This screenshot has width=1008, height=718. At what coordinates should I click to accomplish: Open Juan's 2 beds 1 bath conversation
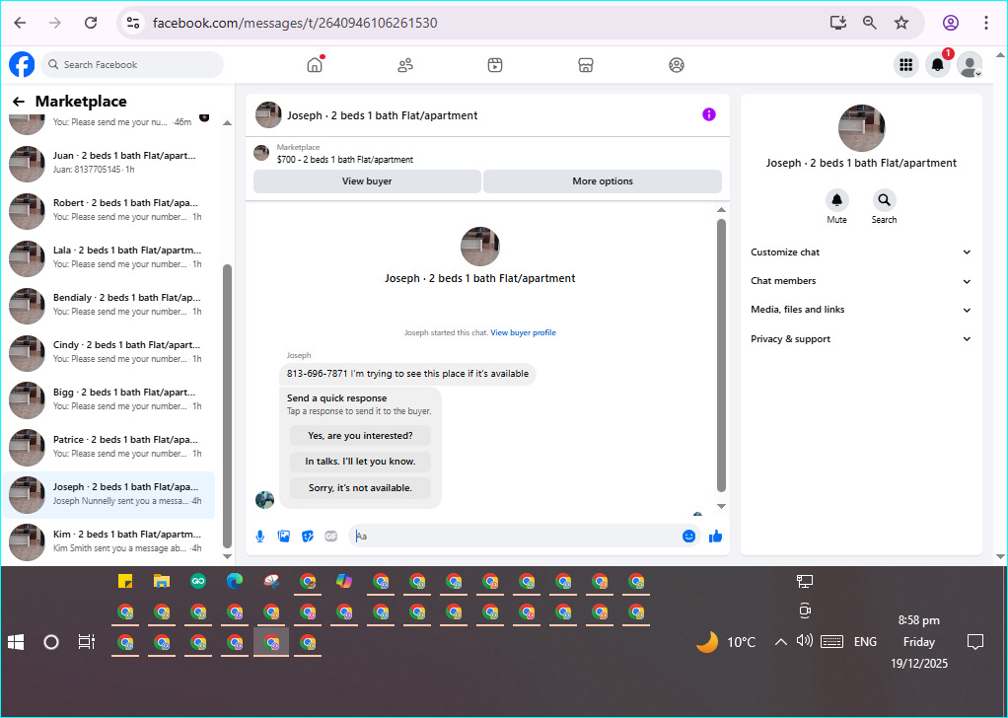(x=109, y=163)
